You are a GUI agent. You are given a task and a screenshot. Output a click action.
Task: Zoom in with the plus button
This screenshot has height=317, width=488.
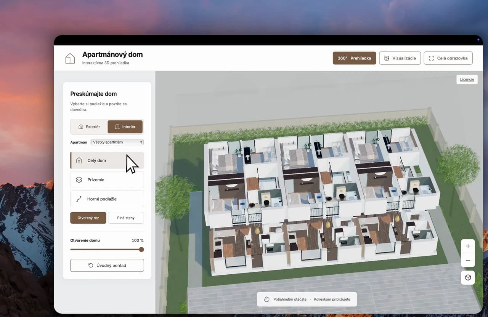[x=468, y=246]
